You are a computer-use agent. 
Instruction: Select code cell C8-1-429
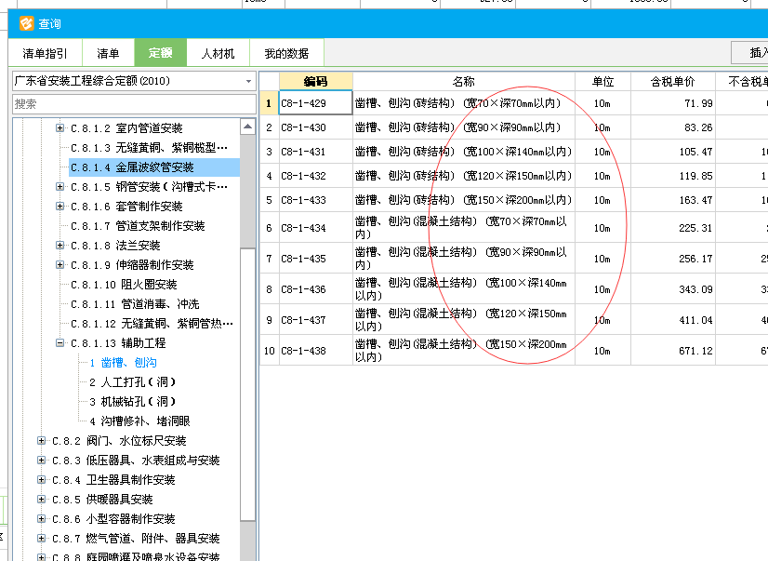[315, 103]
